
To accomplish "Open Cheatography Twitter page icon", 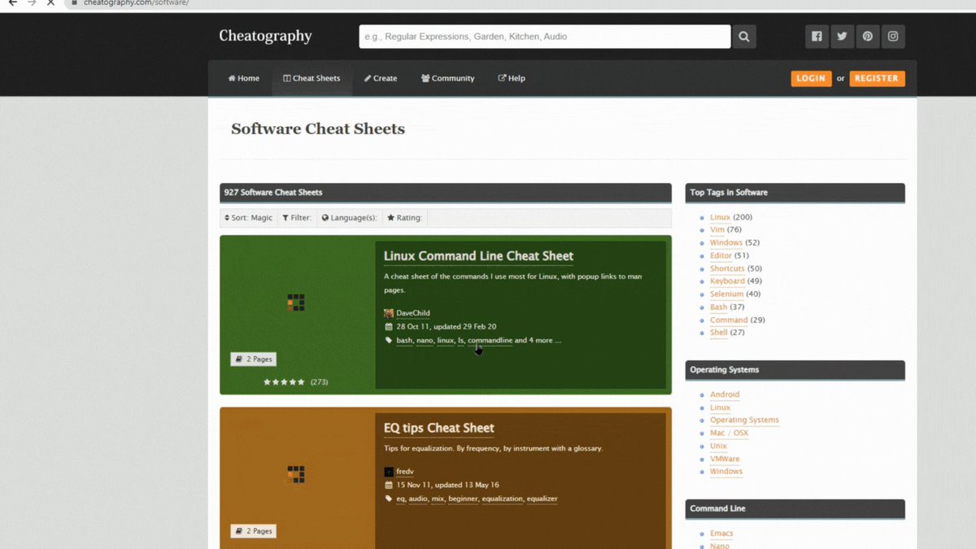I will pyautogui.click(x=842, y=37).
